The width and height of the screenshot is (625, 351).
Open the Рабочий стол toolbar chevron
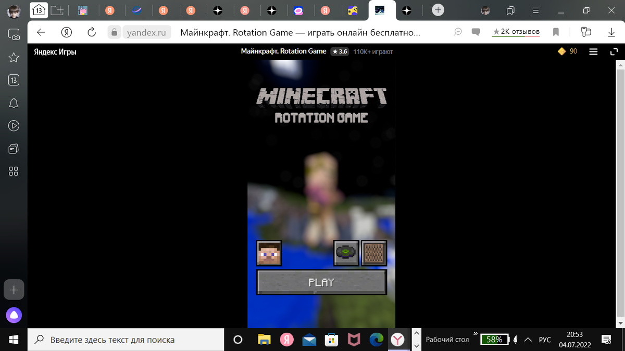point(475,333)
